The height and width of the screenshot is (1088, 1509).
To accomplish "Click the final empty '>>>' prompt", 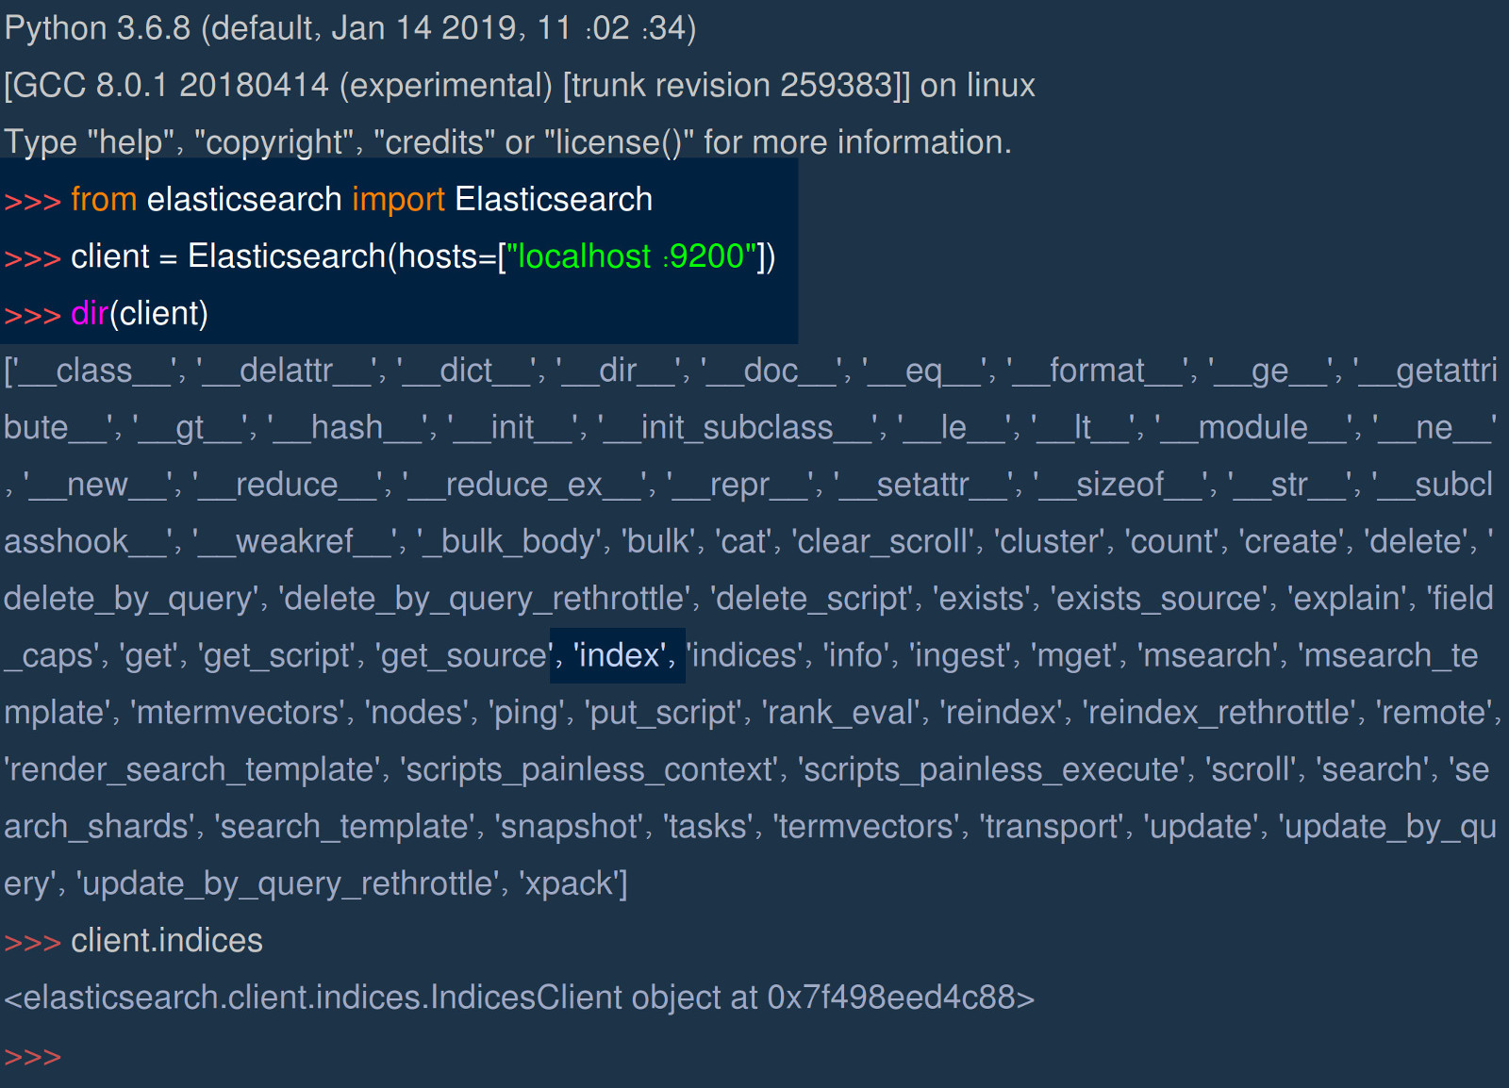I will (x=31, y=1056).
